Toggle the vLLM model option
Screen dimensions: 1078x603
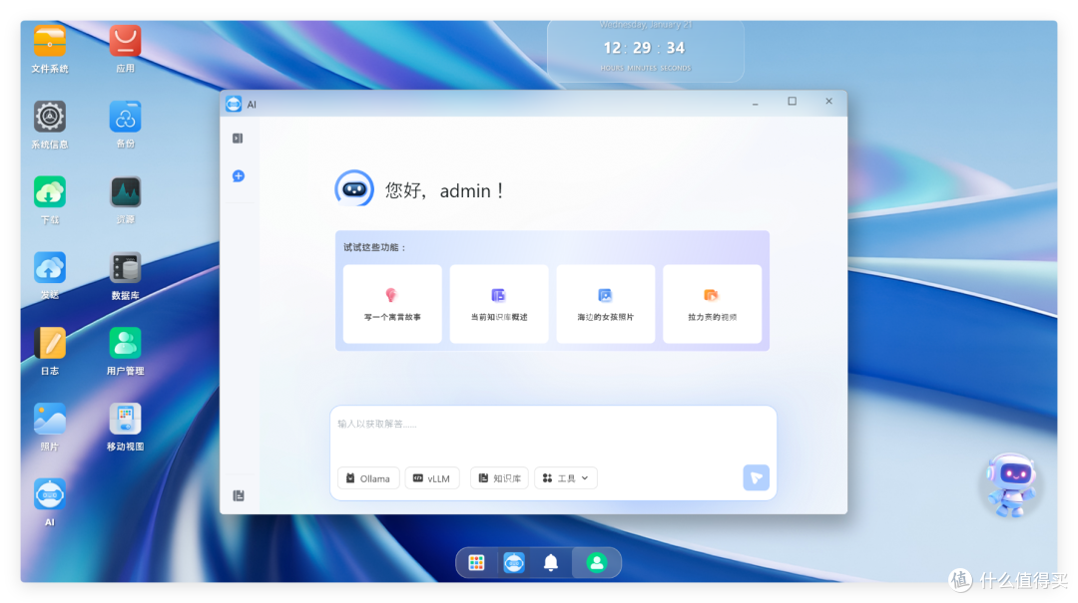tap(432, 478)
